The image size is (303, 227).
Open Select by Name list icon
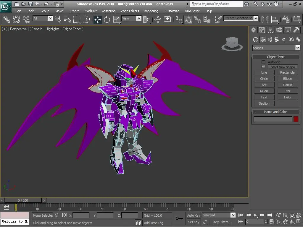(67, 19)
